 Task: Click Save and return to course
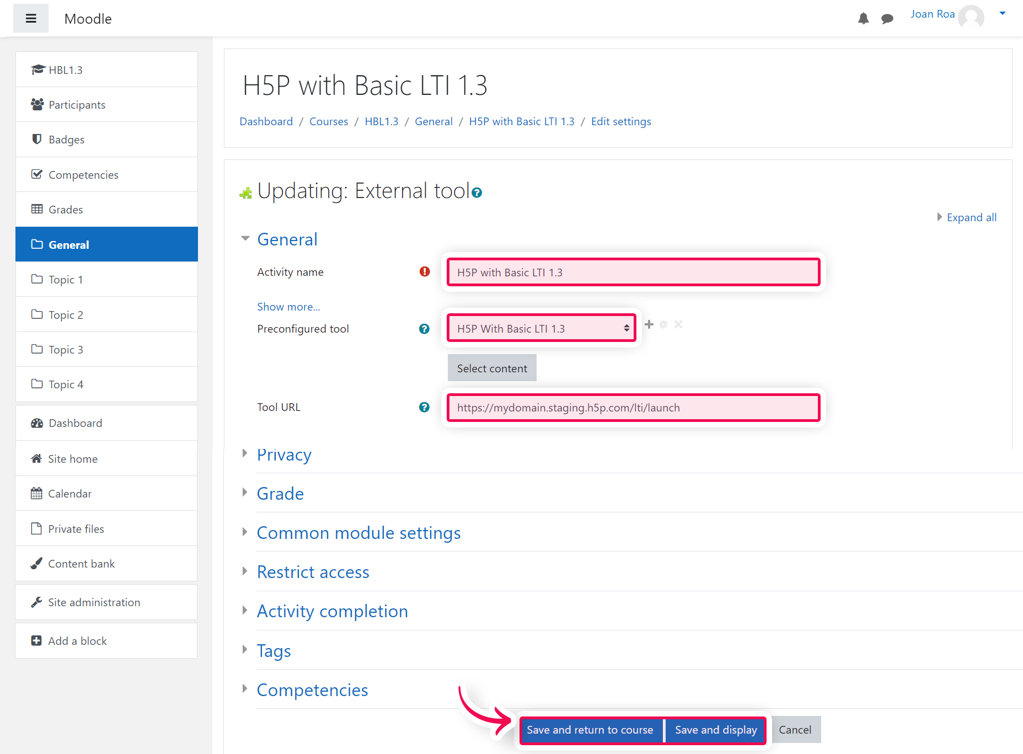[590, 730]
